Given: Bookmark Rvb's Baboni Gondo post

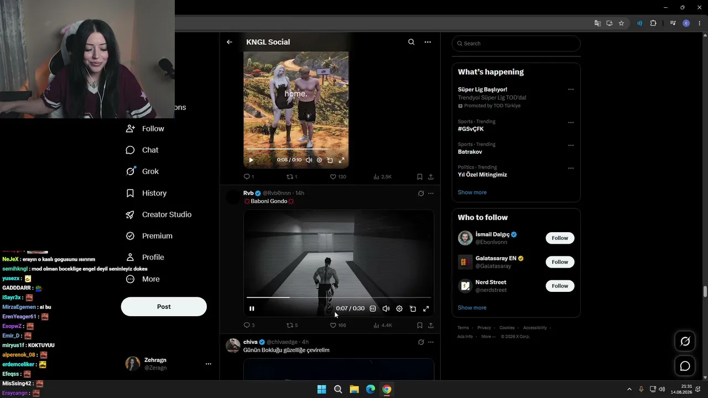Looking at the screenshot, I should point(420,326).
